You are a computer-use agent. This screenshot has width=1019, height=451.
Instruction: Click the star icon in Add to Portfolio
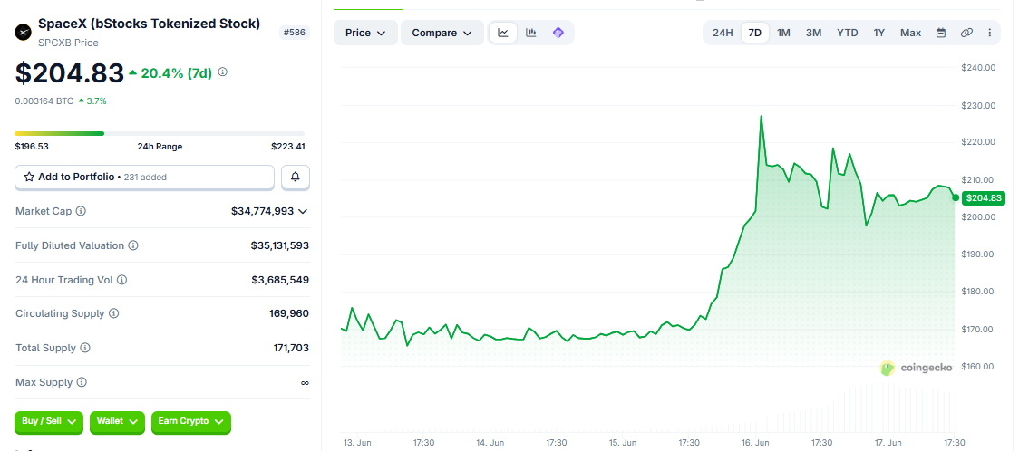point(29,177)
